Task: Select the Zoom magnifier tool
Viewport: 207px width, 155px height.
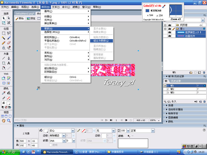Action: click(x=9, y=120)
